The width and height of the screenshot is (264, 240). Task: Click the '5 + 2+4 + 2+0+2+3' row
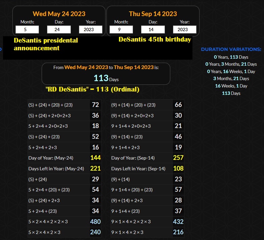[64, 126]
